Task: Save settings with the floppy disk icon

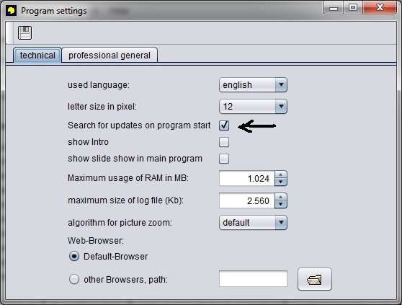Action: (x=25, y=33)
